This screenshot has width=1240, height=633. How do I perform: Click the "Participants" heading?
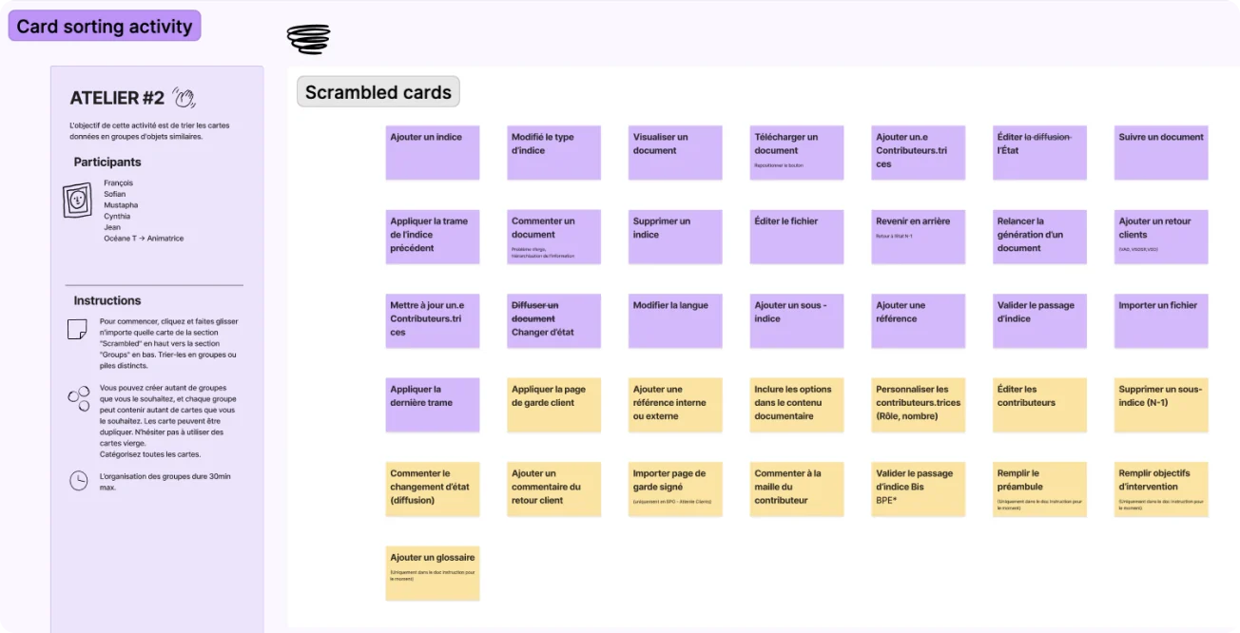point(107,162)
